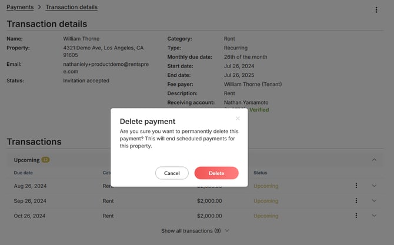This screenshot has height=245, width=394.
Task: Expand the Oct 26, 2024 transaction row
Action: tap(374, 216)
